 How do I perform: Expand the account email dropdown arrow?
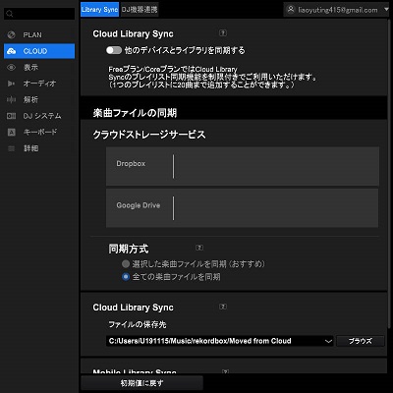pyautogui.click(x=385, y=10)
